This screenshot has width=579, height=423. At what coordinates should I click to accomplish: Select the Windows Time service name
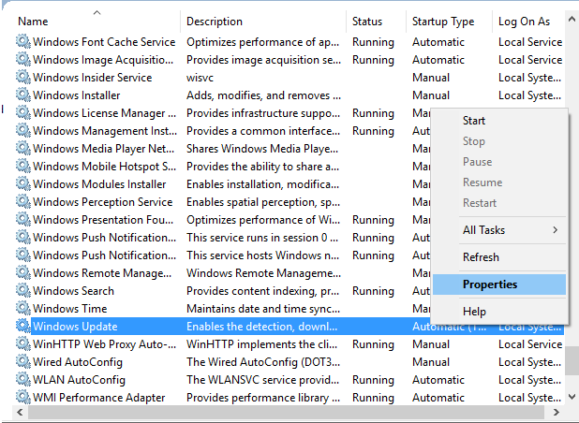coord(69,309)
